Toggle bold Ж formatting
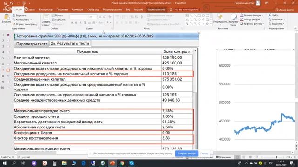Viewport: 298px width, 167px height. 72,23
